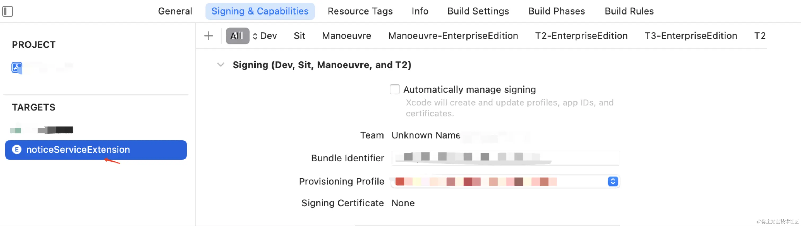Click the project file icon under PROJECT
Image resolution: width=801 pixels, height=226 pixels.
pyautogui.click(x=17, y=68)
